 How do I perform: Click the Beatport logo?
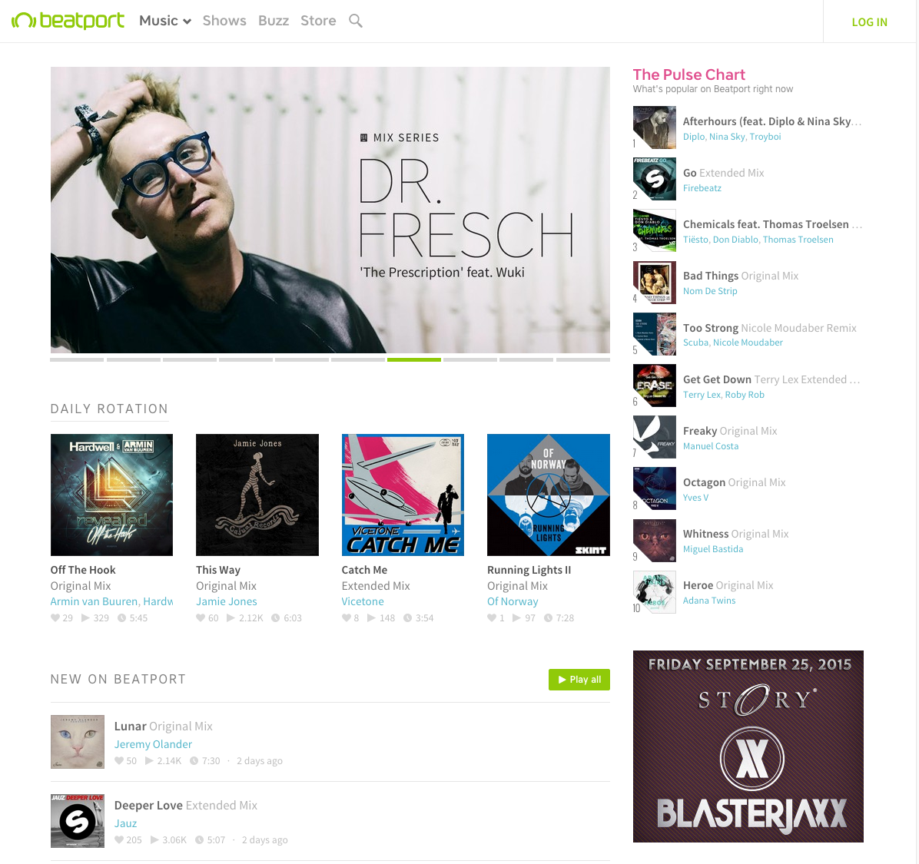(68, 21)
